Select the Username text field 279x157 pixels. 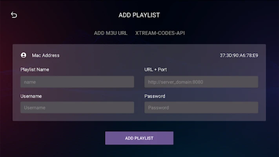click(77, 108)
